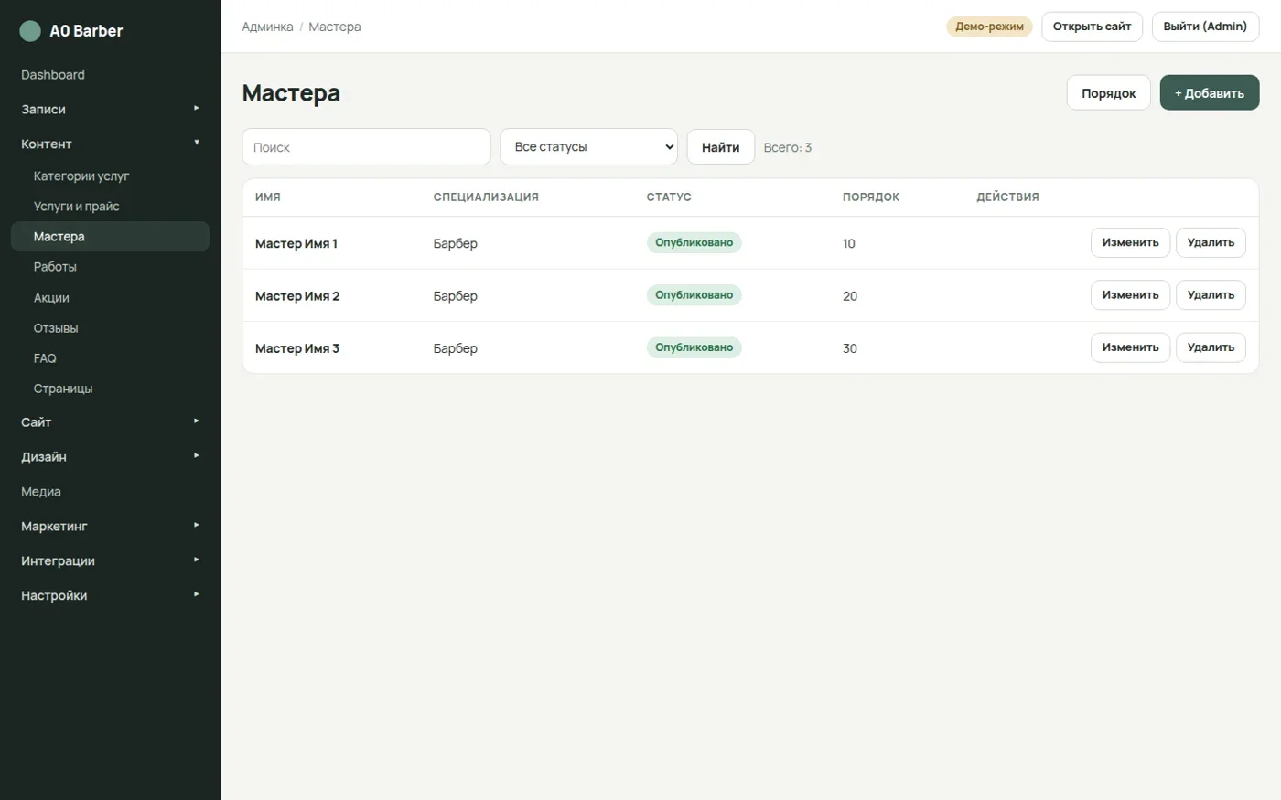Click the СПЕЦИАЛИЗАЦИЯ column header
The image size is (1281, 800).
coord(486,197)
